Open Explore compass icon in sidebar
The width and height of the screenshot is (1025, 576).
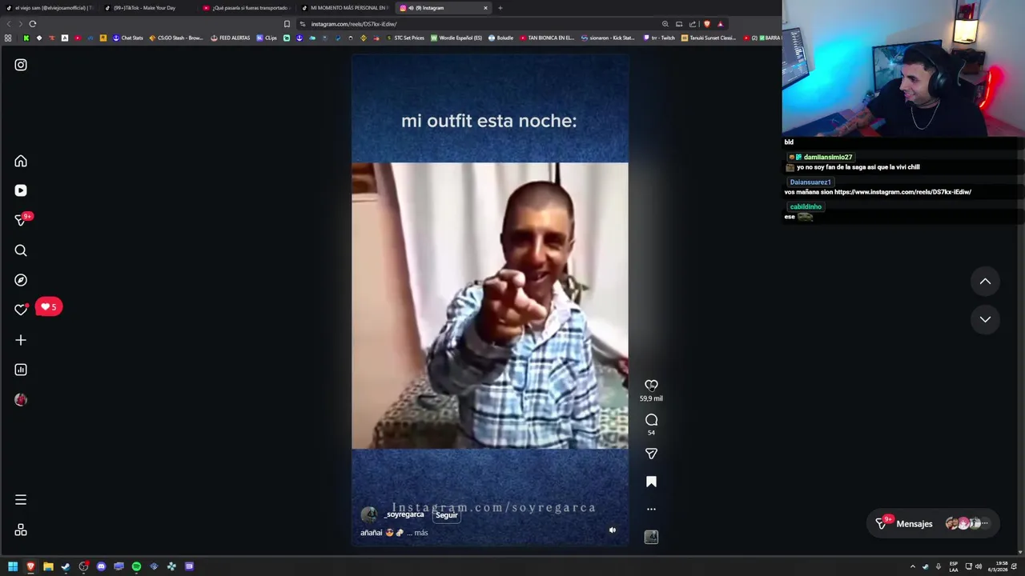point(21,280)
